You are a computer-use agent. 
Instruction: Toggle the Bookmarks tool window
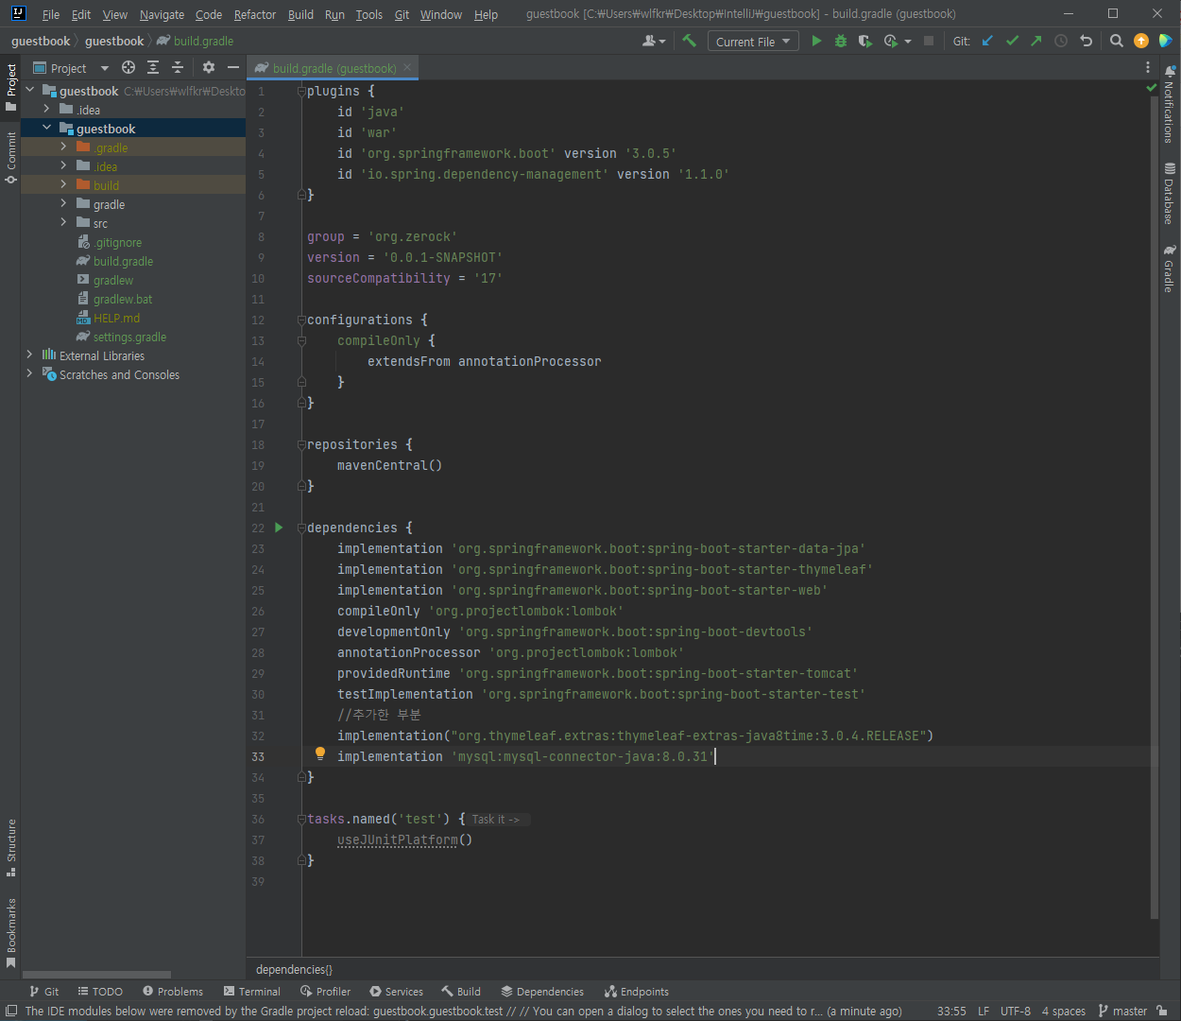click(10, 933)
